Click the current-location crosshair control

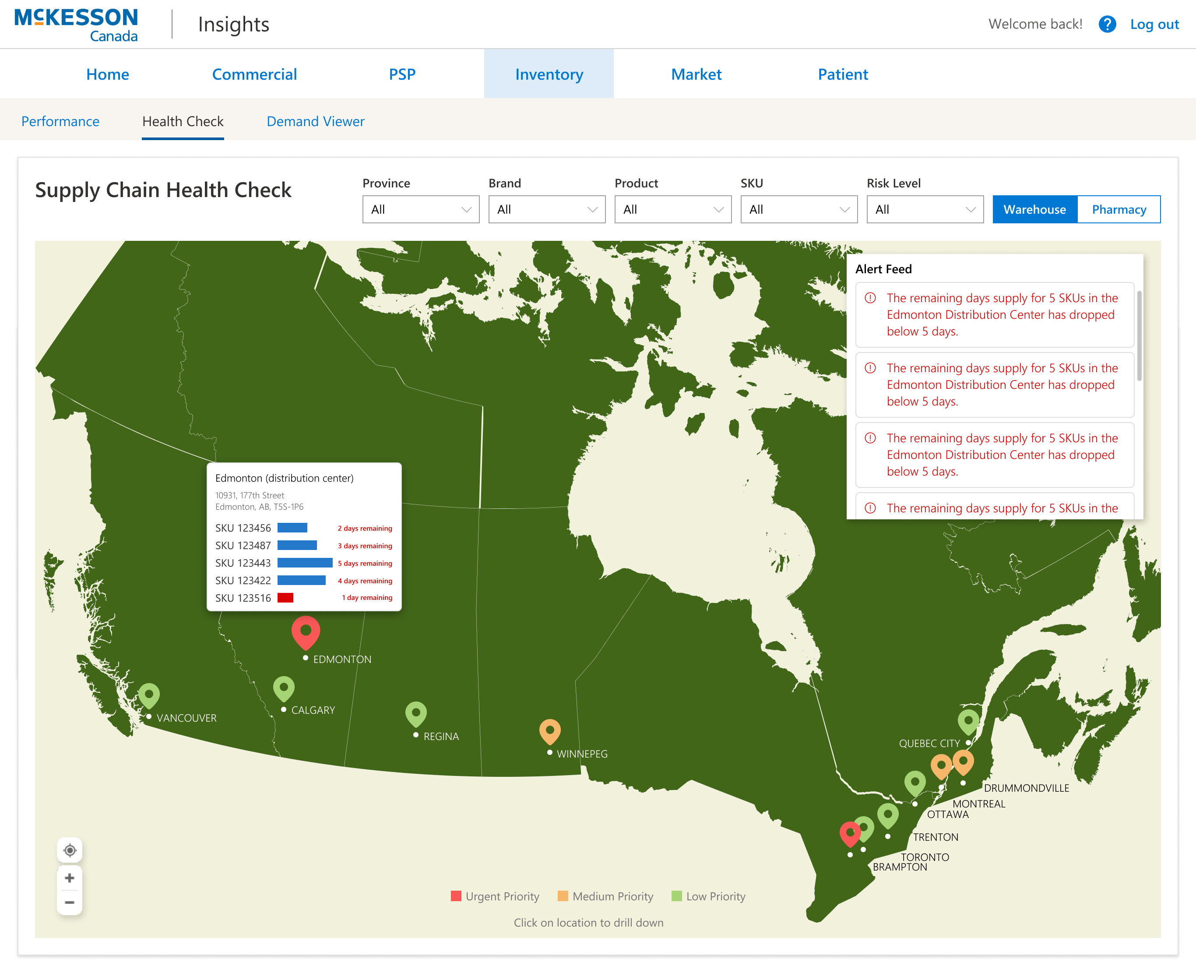(70, 850)
